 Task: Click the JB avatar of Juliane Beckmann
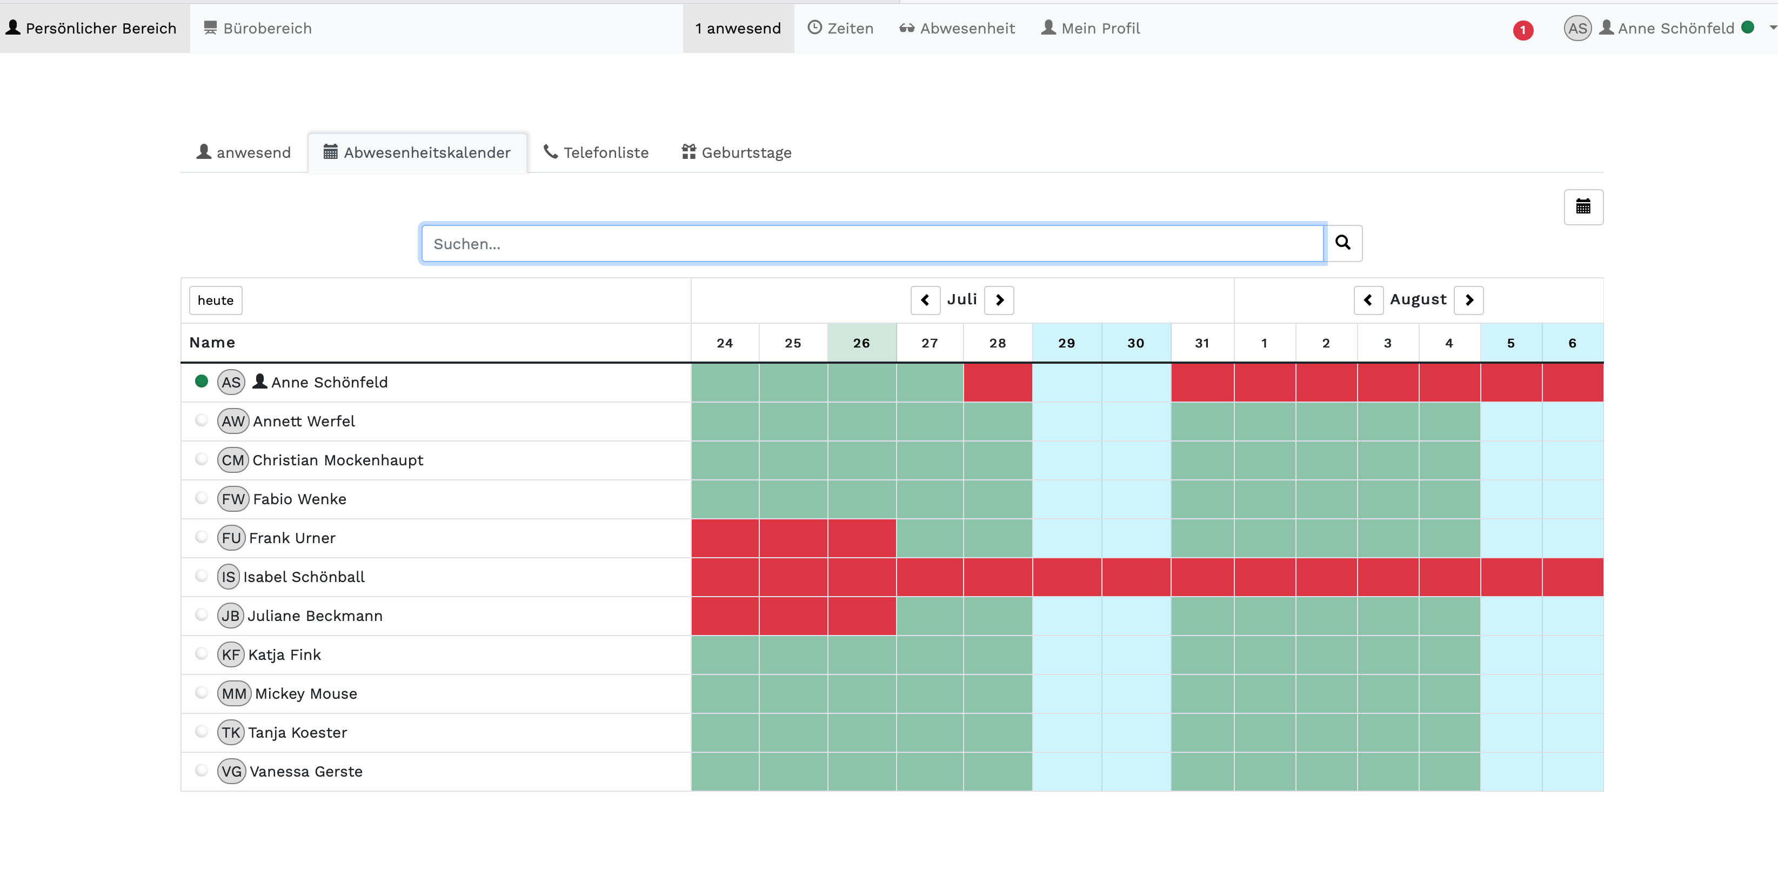click(231, 616)
